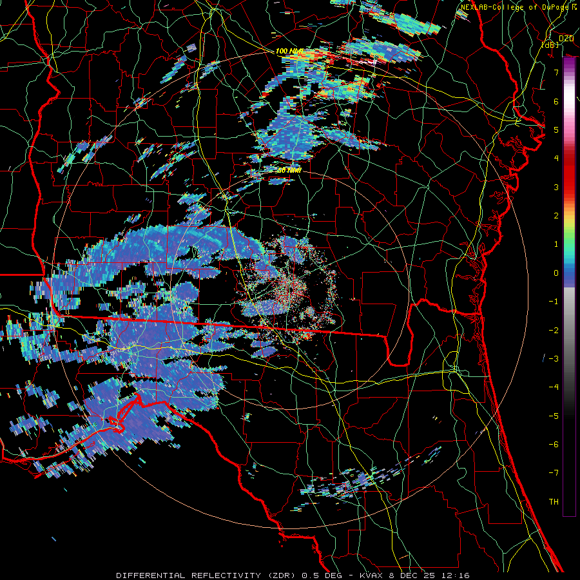Select the "6" value on the legend
Image resolution: width=580 pixels, height=580 pixels.
(556, 101)
